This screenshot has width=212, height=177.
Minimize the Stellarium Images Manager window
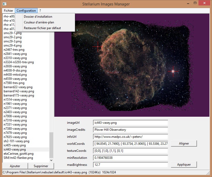click(x=188, y=3)
